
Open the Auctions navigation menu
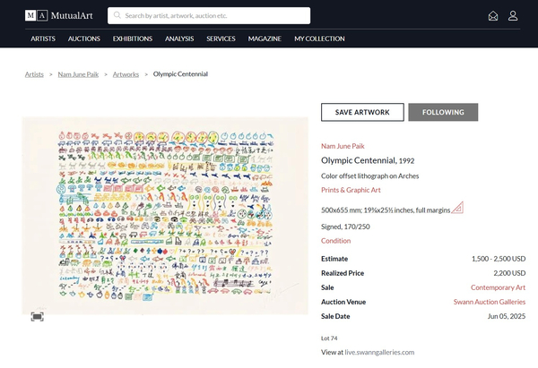83,39
